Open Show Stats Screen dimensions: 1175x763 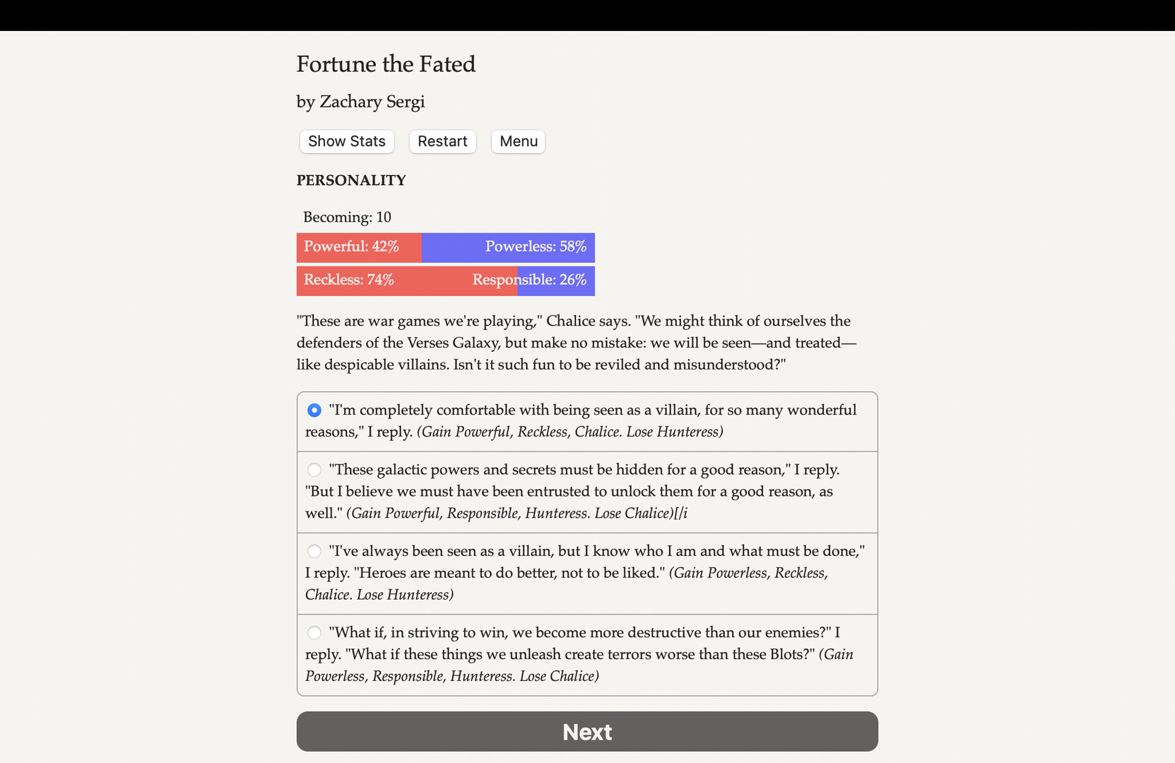tap(346, 141)
